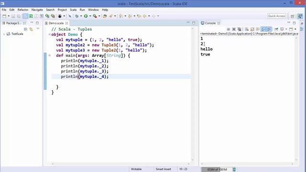Click the Clear Console icon

(x=247, y=29)
